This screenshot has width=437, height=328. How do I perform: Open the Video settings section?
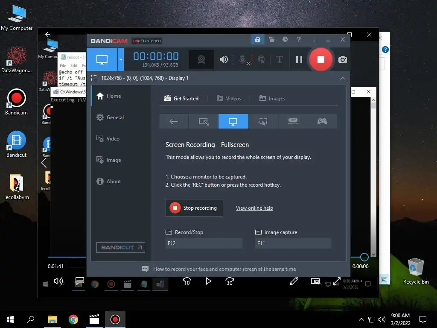coord(108,139)
